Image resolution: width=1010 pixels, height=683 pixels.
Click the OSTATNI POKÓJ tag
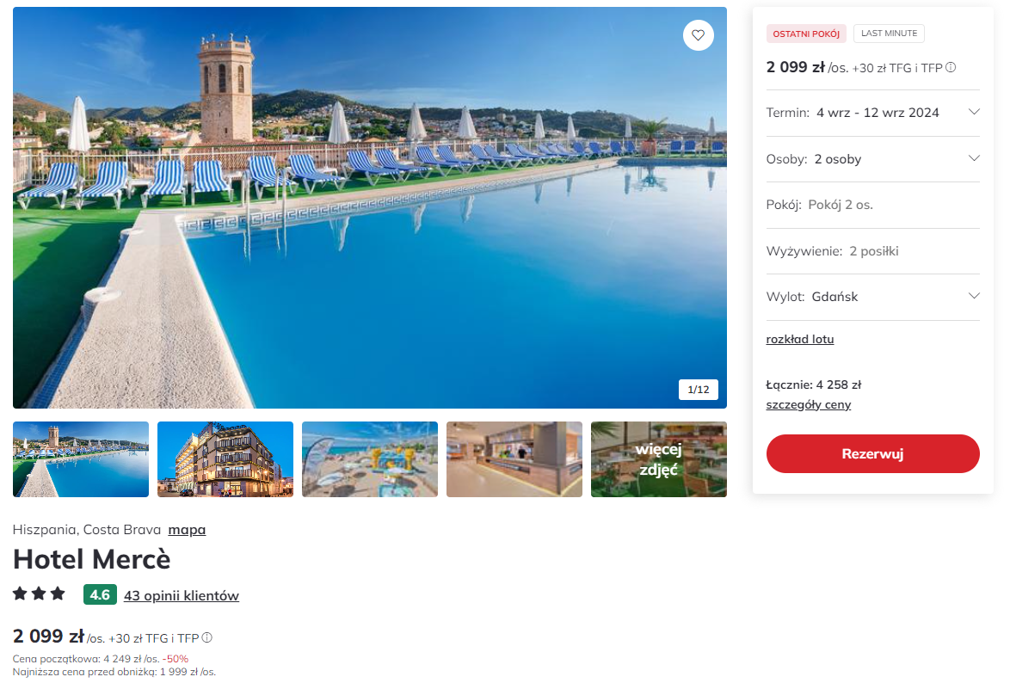pos(806,34)
